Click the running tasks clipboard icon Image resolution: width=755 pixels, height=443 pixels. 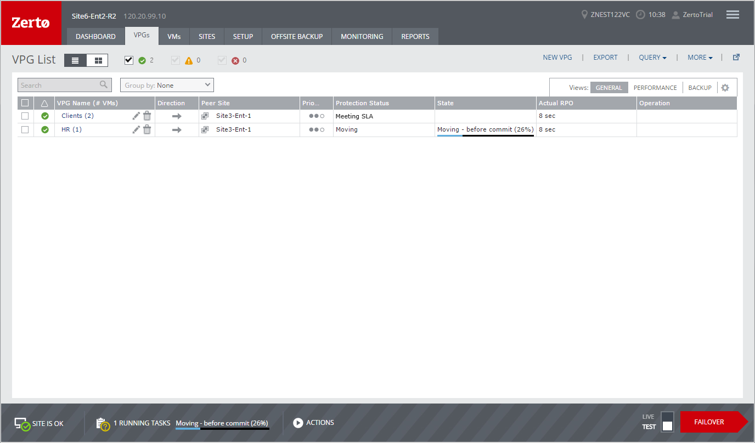(x=103, y=424)
